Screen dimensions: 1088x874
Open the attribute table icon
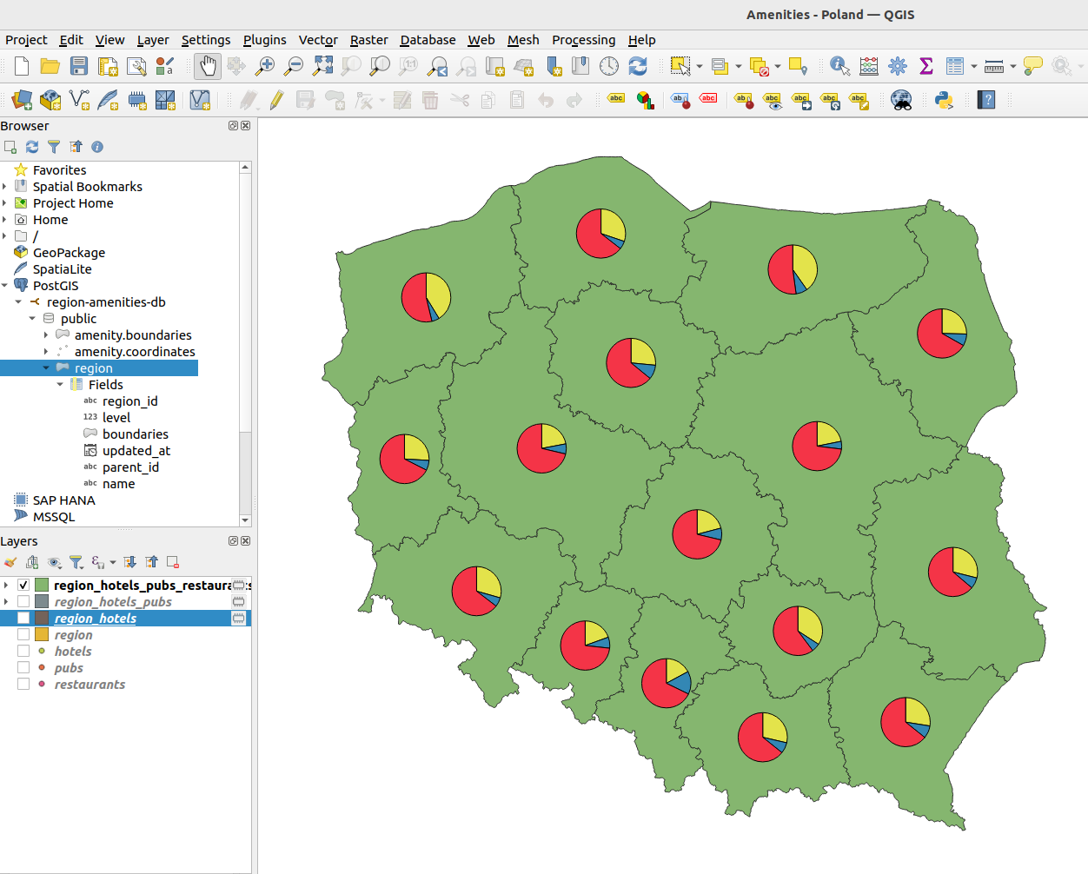point(955,66)
